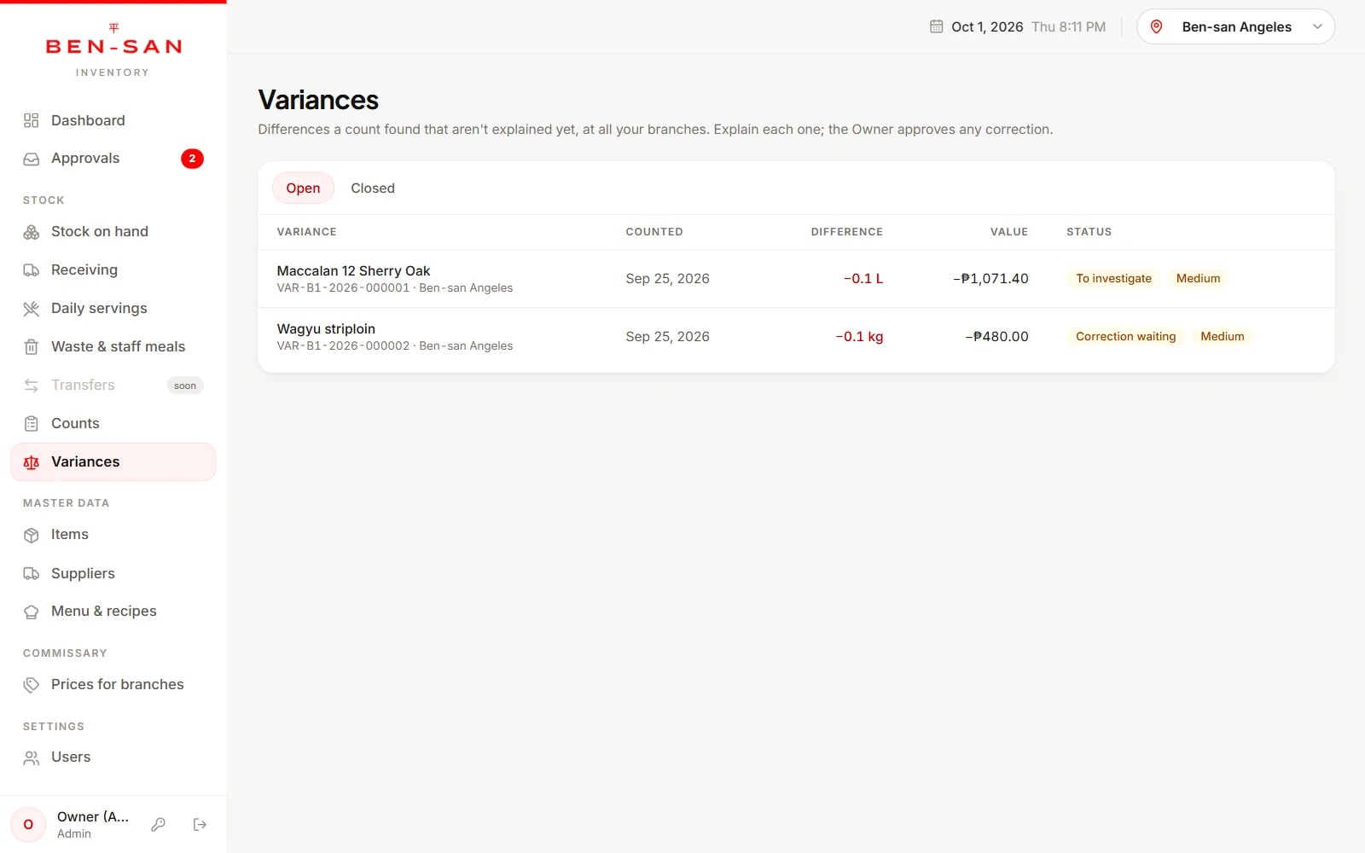Viewport: 1365px width, 853px height.
Task: Click the calendar icon by Oct 1, 2026
Action: click(936, 26)
